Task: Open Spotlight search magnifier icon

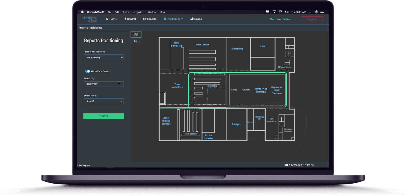Action: coord(310,12)
